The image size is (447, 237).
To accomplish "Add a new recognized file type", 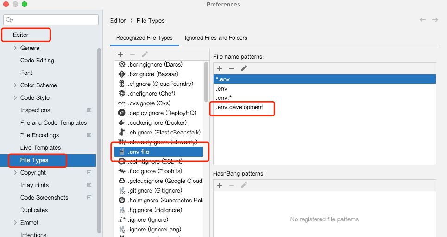I will (x=120, y=54).
